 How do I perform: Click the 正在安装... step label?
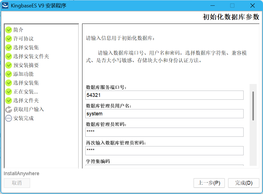(x=26, y=92)
